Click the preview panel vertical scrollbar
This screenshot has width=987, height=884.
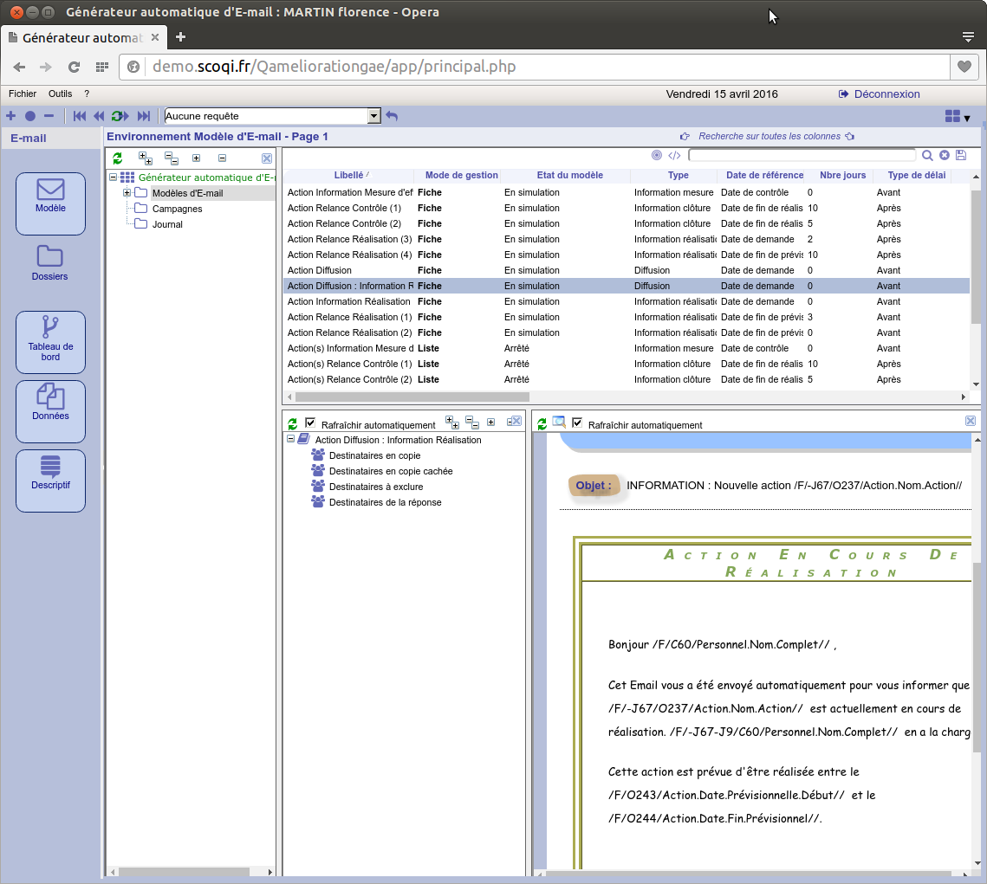pyautogui.click(x=977, y=657)
